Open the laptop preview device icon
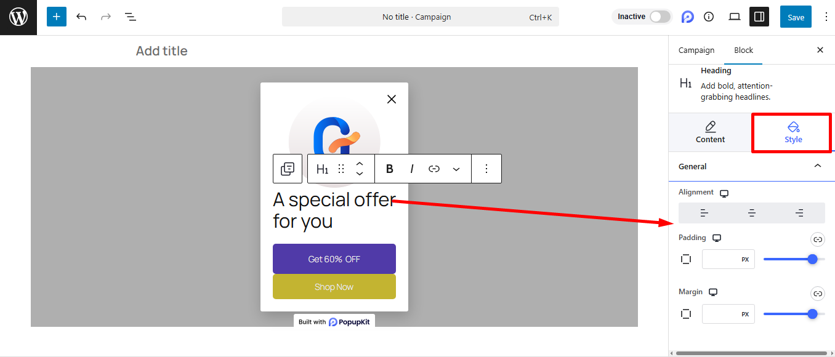The height and width of the screenshot is (357, 835). tap(734, 17)
